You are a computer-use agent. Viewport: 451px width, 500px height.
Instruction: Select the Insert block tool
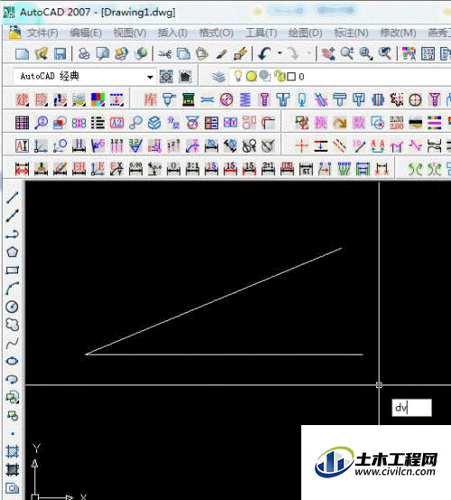[x=12, y=397]
